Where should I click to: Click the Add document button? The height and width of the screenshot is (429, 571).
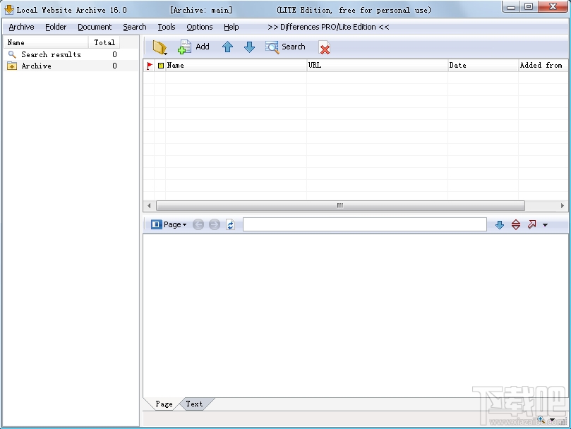[193, 47]
